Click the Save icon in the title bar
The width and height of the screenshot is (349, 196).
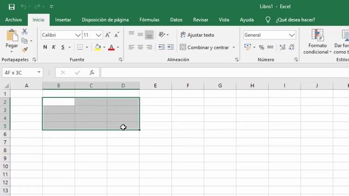[11, 7]
